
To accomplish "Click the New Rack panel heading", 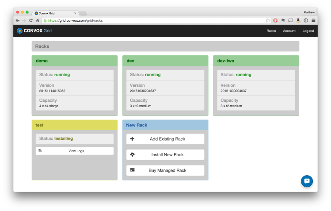I will 137,125.
